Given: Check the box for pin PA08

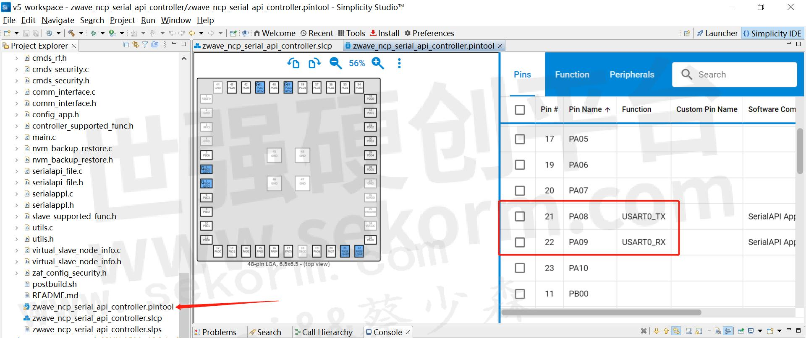Looking at the screenshot, I should coord(520,217).
